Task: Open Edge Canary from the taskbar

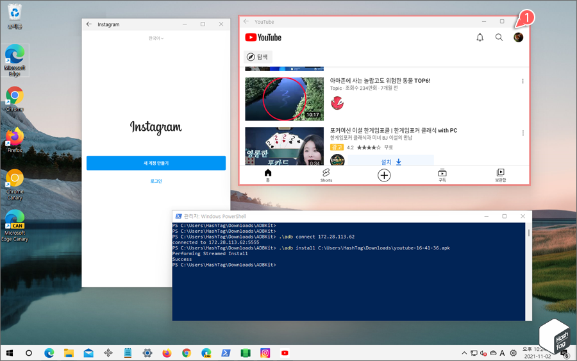Action: click(x=206, y=353)
